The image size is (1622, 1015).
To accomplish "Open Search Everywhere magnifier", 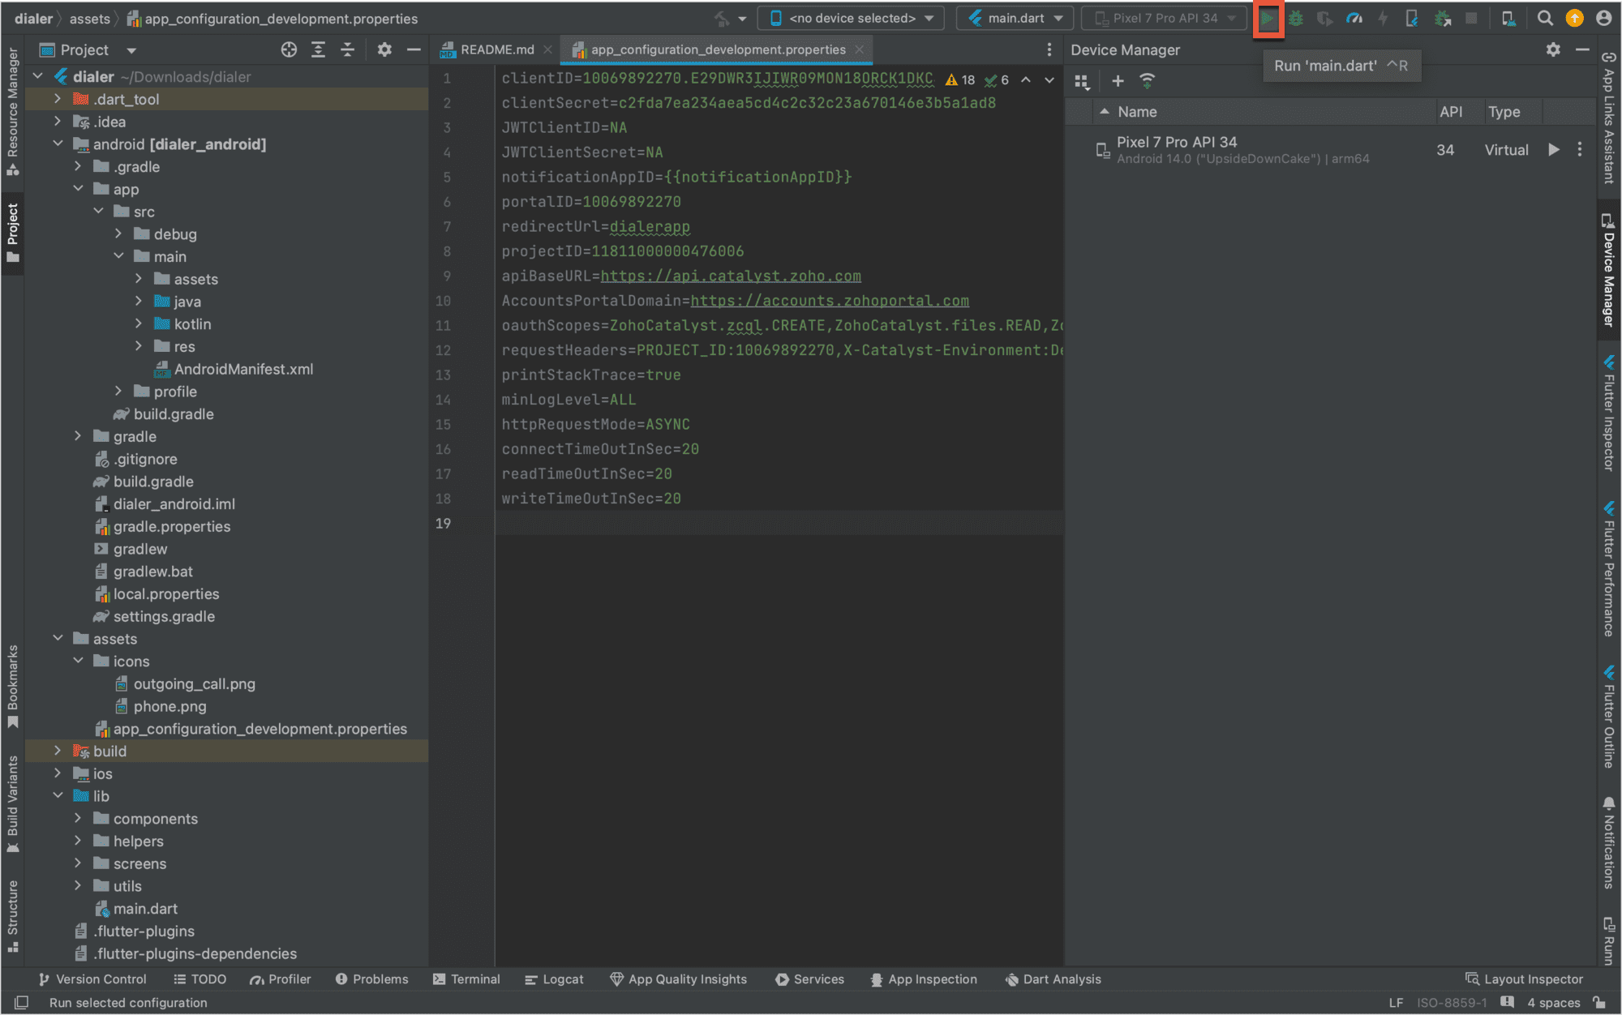I will click(1545, 18).
